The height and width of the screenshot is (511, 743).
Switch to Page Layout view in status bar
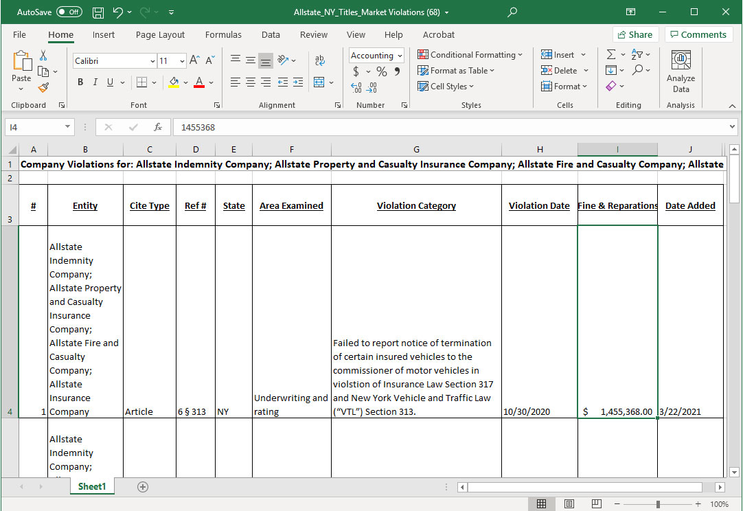[569, 504]
